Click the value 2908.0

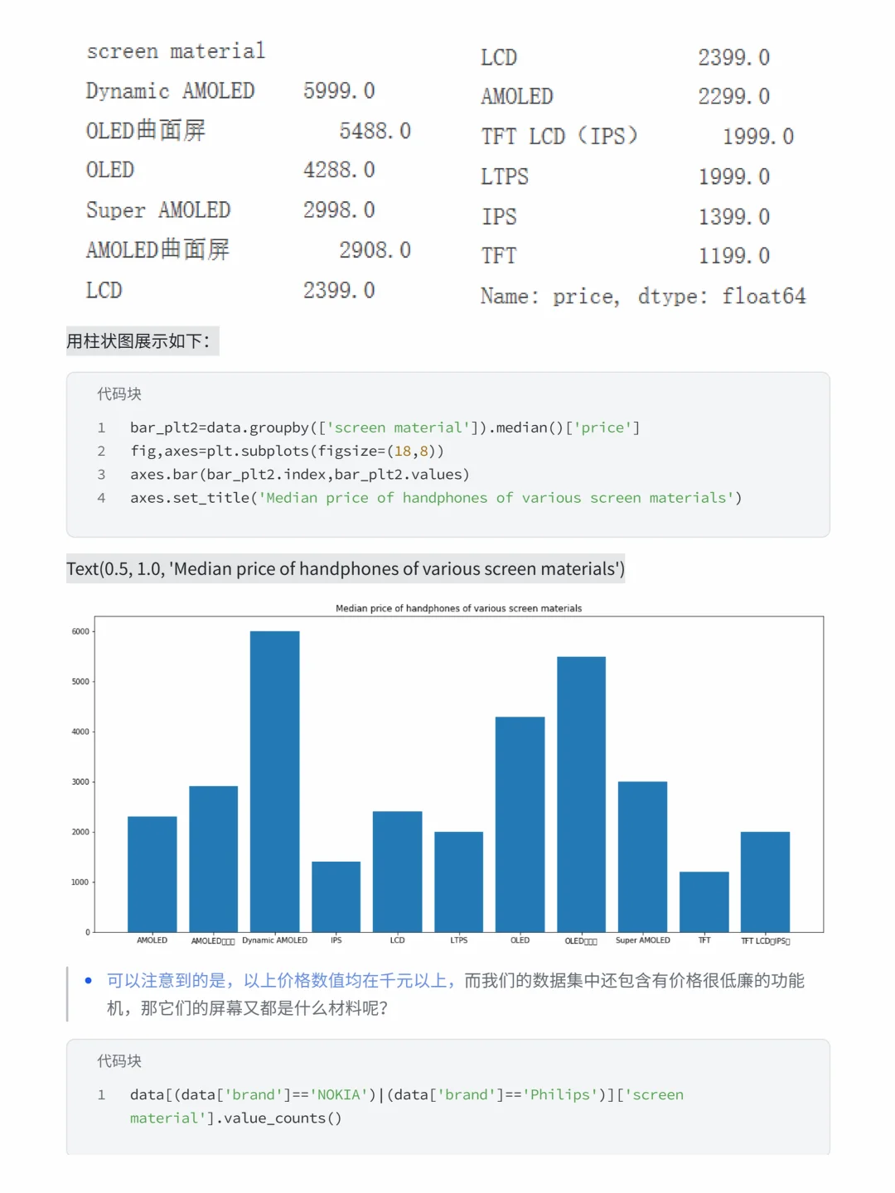[x=375, y=250]
